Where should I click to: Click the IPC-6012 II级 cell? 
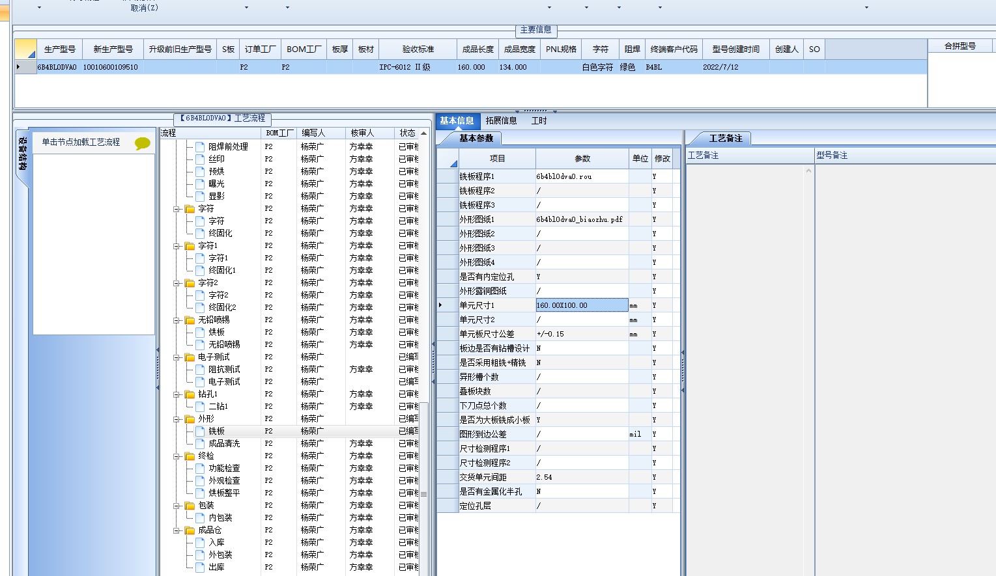[418, 67]
